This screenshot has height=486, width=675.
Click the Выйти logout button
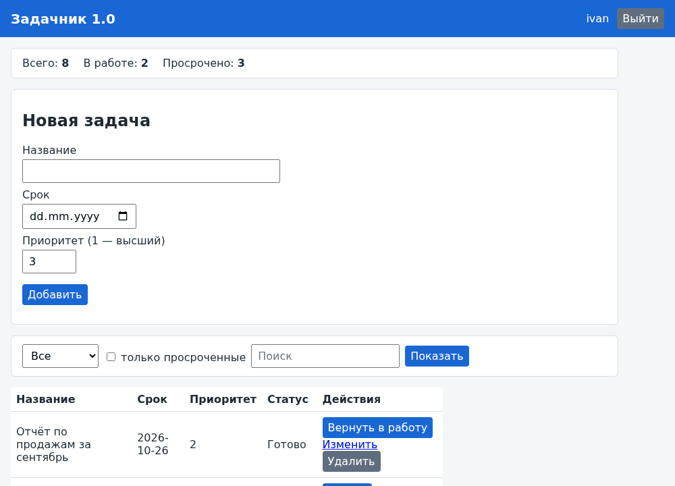[x=640, y=18]
